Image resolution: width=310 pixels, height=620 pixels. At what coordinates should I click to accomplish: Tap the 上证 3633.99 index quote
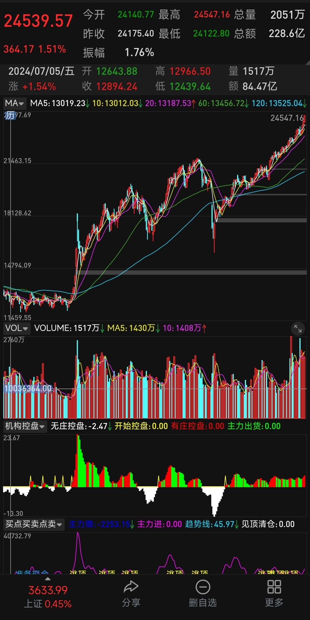pos(48,597)
